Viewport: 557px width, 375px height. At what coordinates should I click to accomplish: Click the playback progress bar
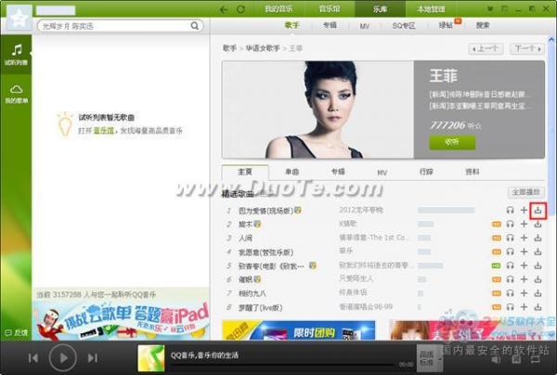(282, 365)
